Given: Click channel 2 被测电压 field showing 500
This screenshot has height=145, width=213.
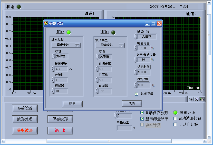Looking at the screenshot, I should point(105,69).
